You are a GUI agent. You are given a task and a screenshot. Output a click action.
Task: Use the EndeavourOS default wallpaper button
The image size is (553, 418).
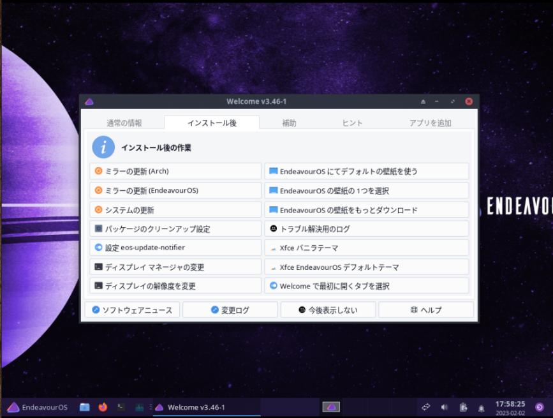point(366,171)
